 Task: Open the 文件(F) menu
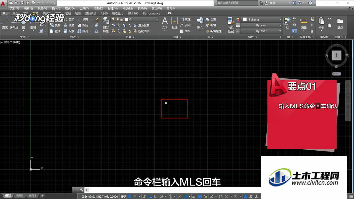(14, 9)
